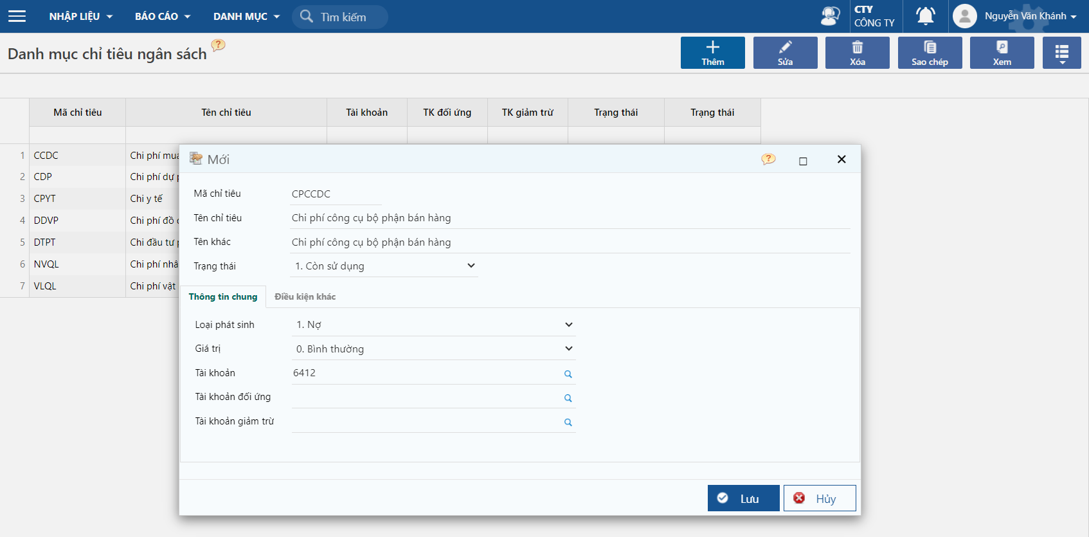Click the Tên chỉ tiêu input field
The image size is (1089, 537).
pos(570,218)
